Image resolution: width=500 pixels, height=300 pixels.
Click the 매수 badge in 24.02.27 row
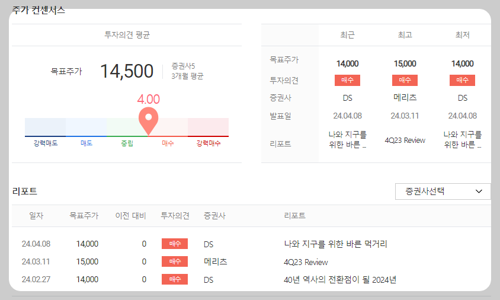tap(175, 279)
